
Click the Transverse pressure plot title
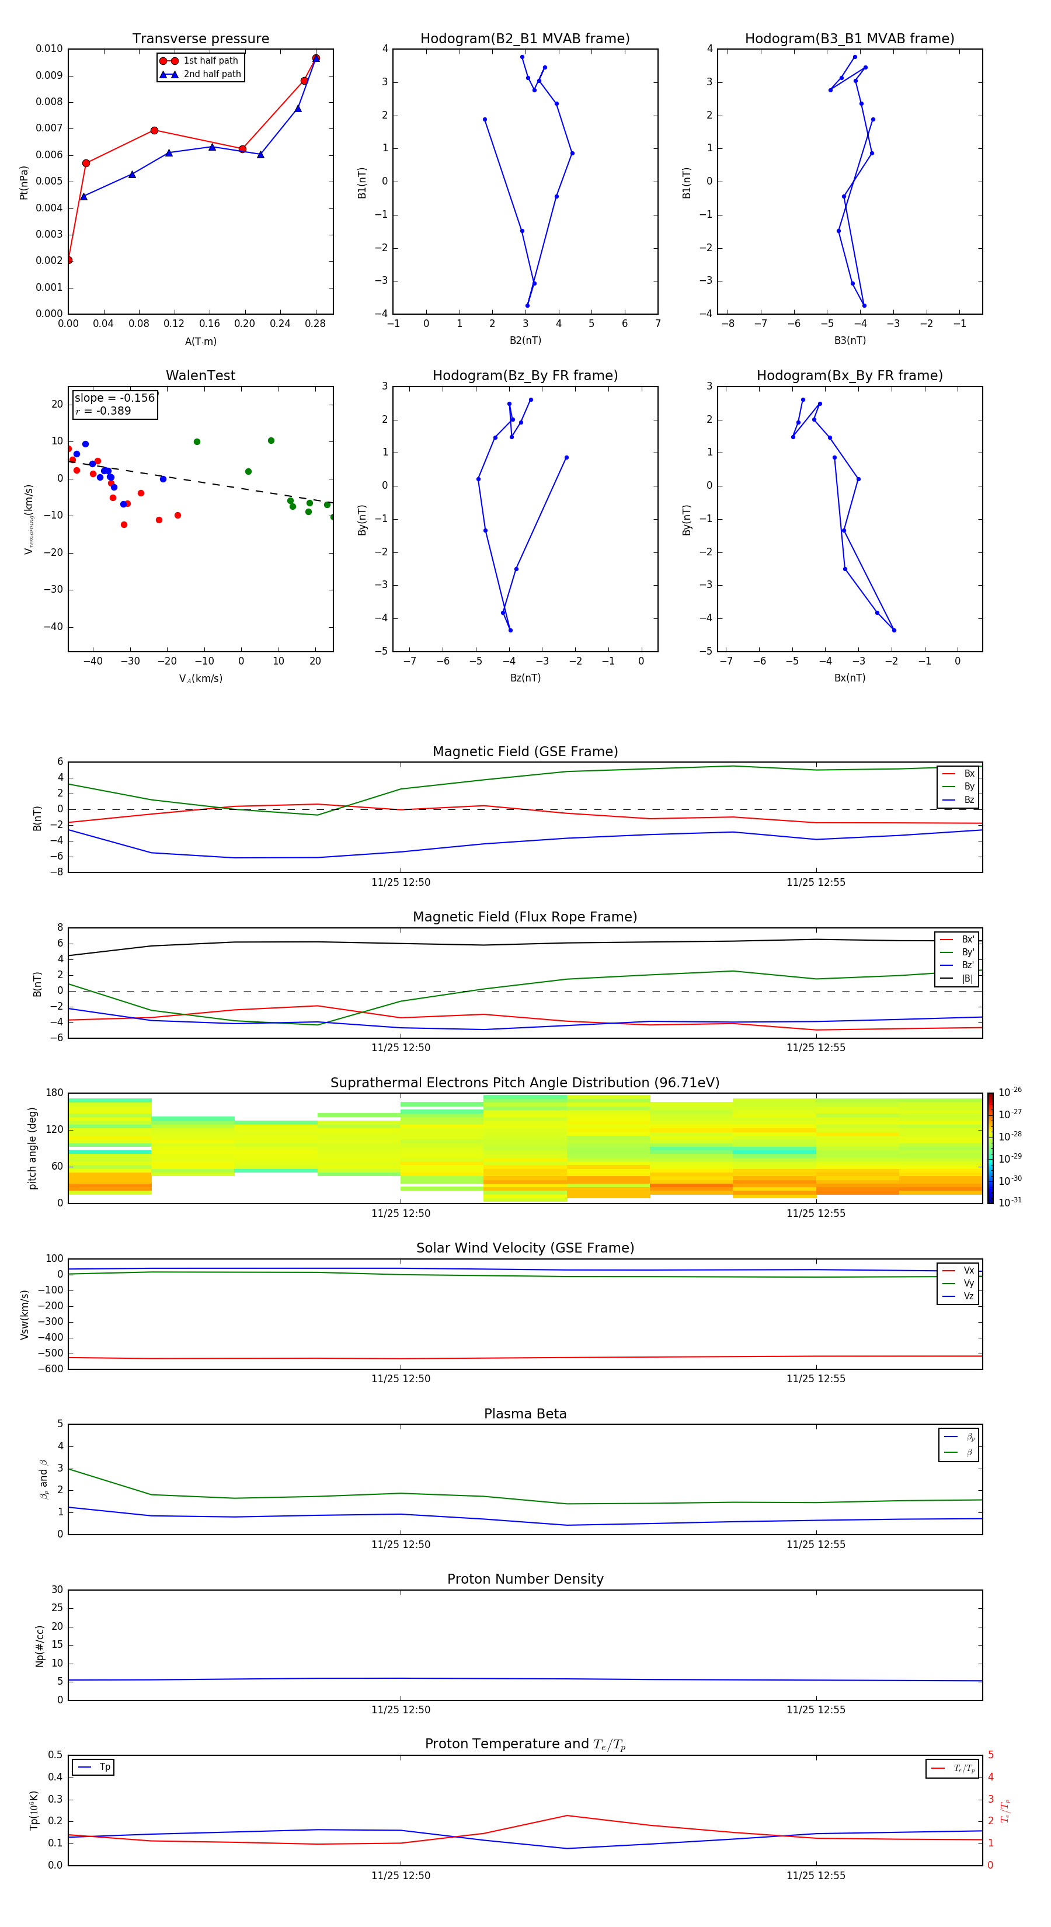point(200,39)
